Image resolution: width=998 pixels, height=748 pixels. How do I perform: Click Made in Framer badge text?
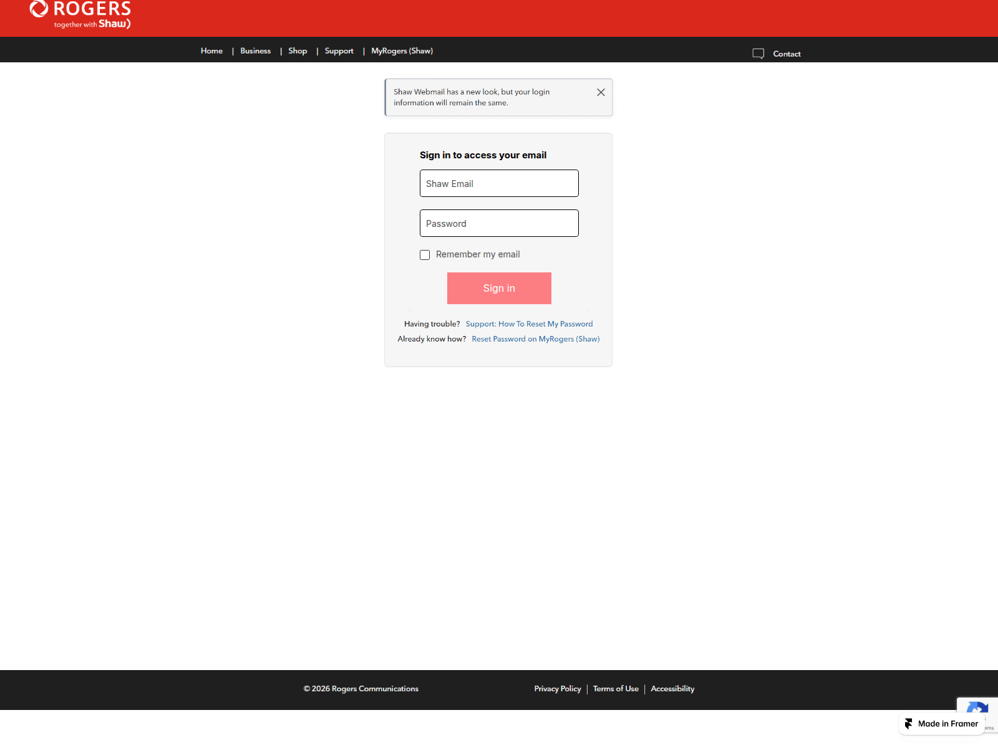(948, 724)
